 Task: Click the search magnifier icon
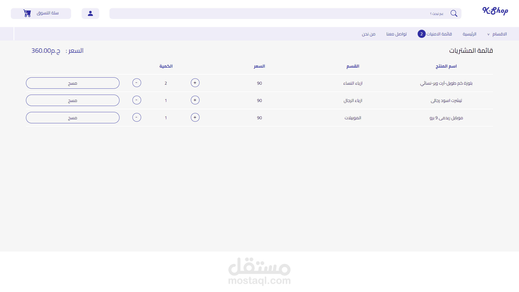tap(454, 14)
